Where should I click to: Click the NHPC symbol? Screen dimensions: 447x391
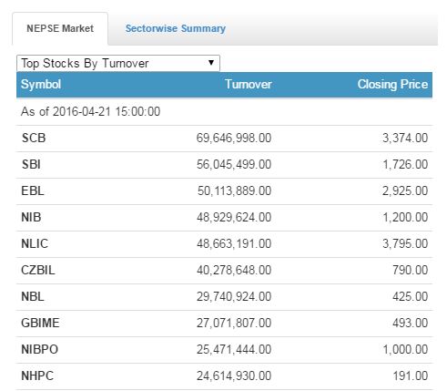(37, 376)
